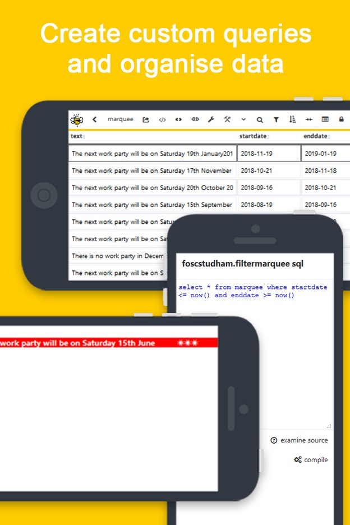Go back using the left chevron arrow

click(x=95, y=119)
